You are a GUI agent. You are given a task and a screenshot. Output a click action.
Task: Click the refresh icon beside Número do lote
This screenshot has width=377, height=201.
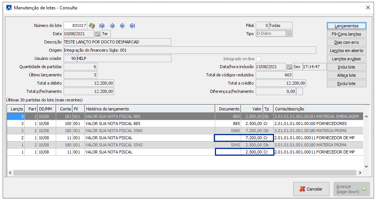(92, 26)
